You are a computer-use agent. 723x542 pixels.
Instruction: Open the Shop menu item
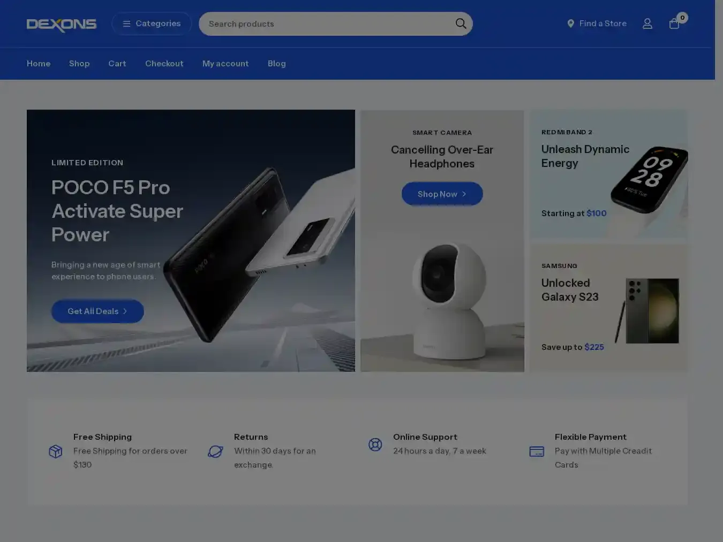[79, 64]
